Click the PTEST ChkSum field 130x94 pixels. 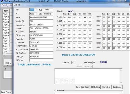point(41,50)
